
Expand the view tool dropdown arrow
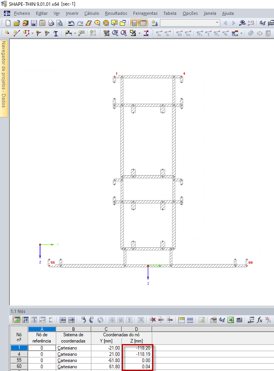point(139,34)
